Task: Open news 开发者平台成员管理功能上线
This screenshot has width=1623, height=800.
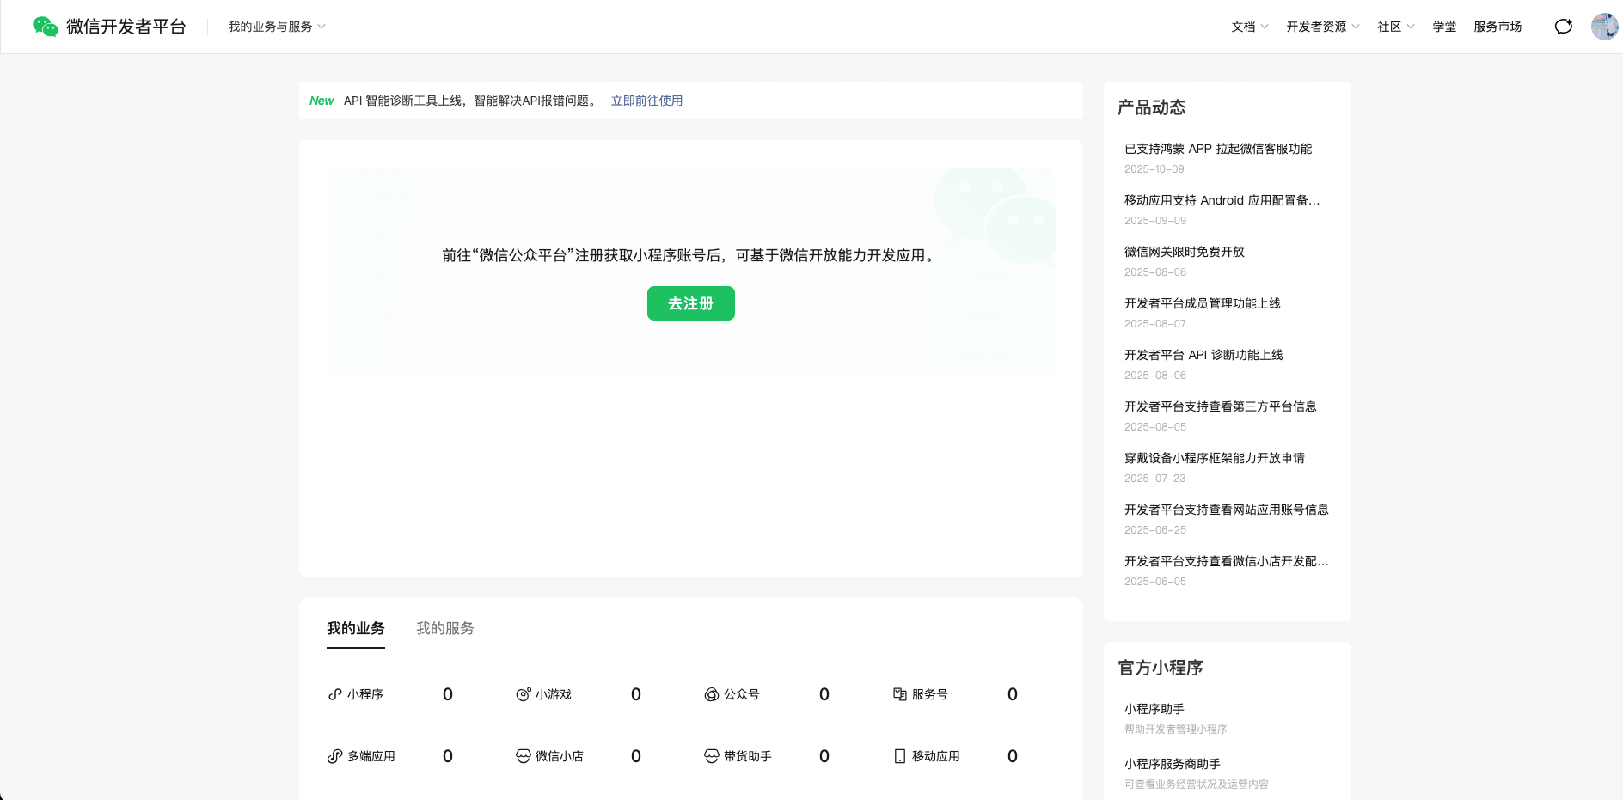Action: click(1203, 303)
